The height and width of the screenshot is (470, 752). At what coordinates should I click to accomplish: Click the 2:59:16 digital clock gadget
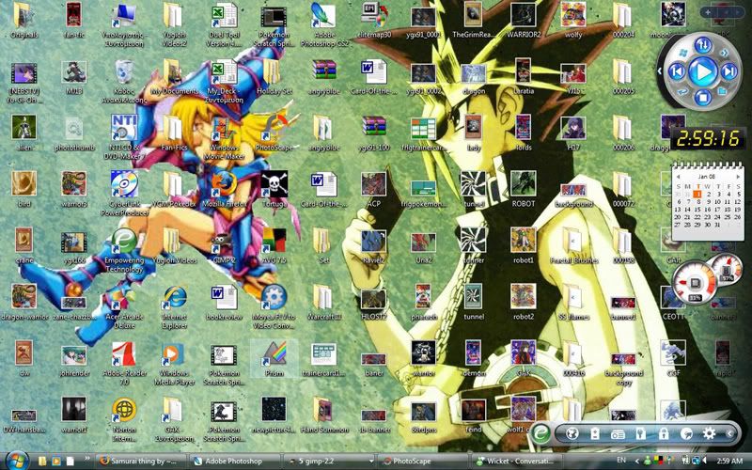pyautogui.click(x=708, y=139)
